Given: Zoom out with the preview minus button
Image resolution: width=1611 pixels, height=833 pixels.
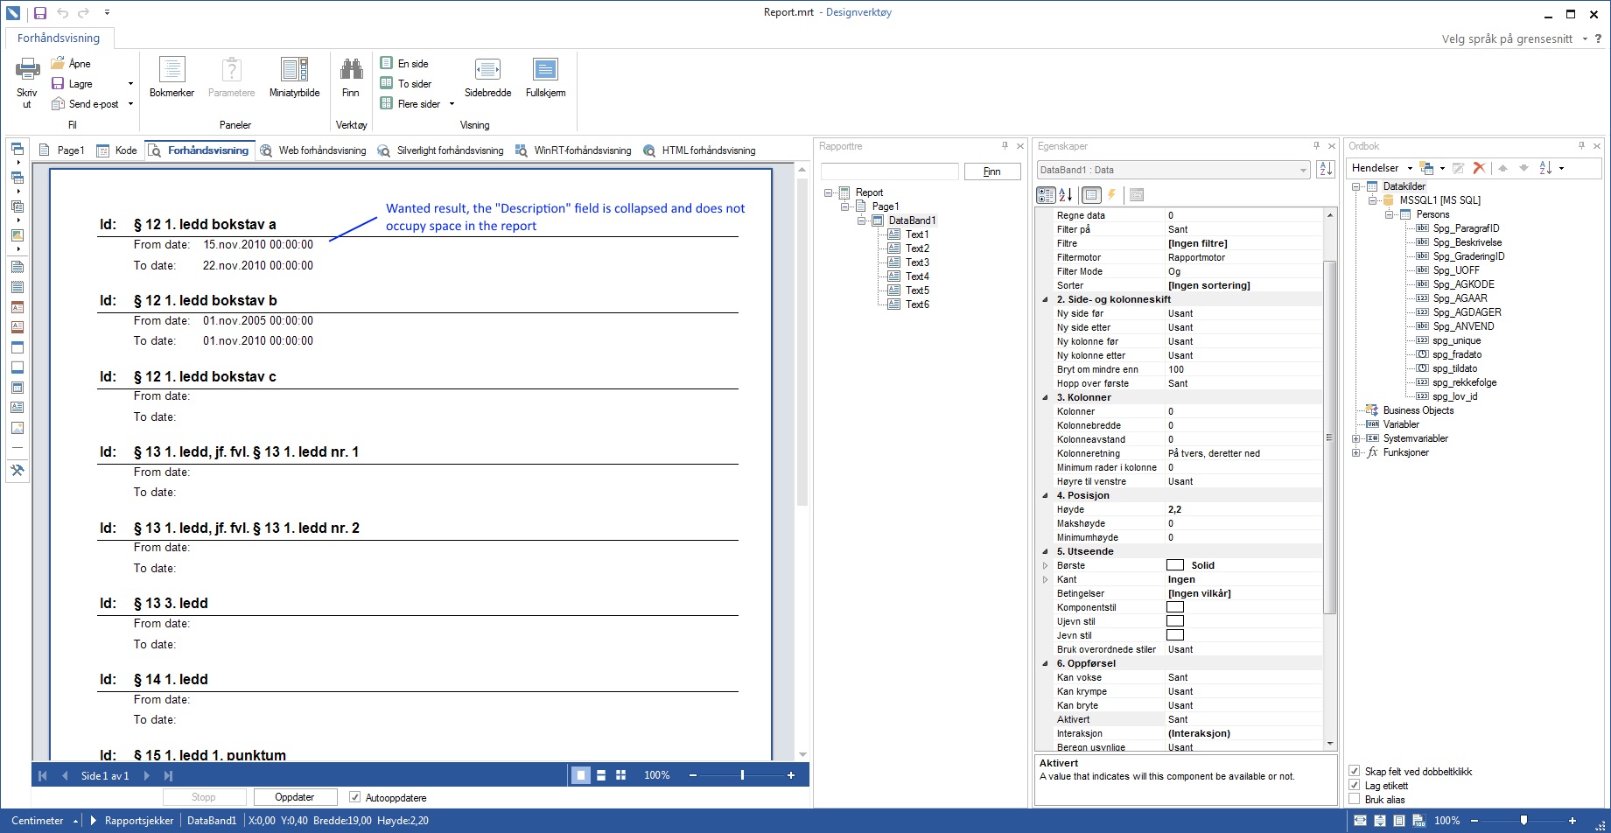Looking at the screenshot, I should (693, 775).
